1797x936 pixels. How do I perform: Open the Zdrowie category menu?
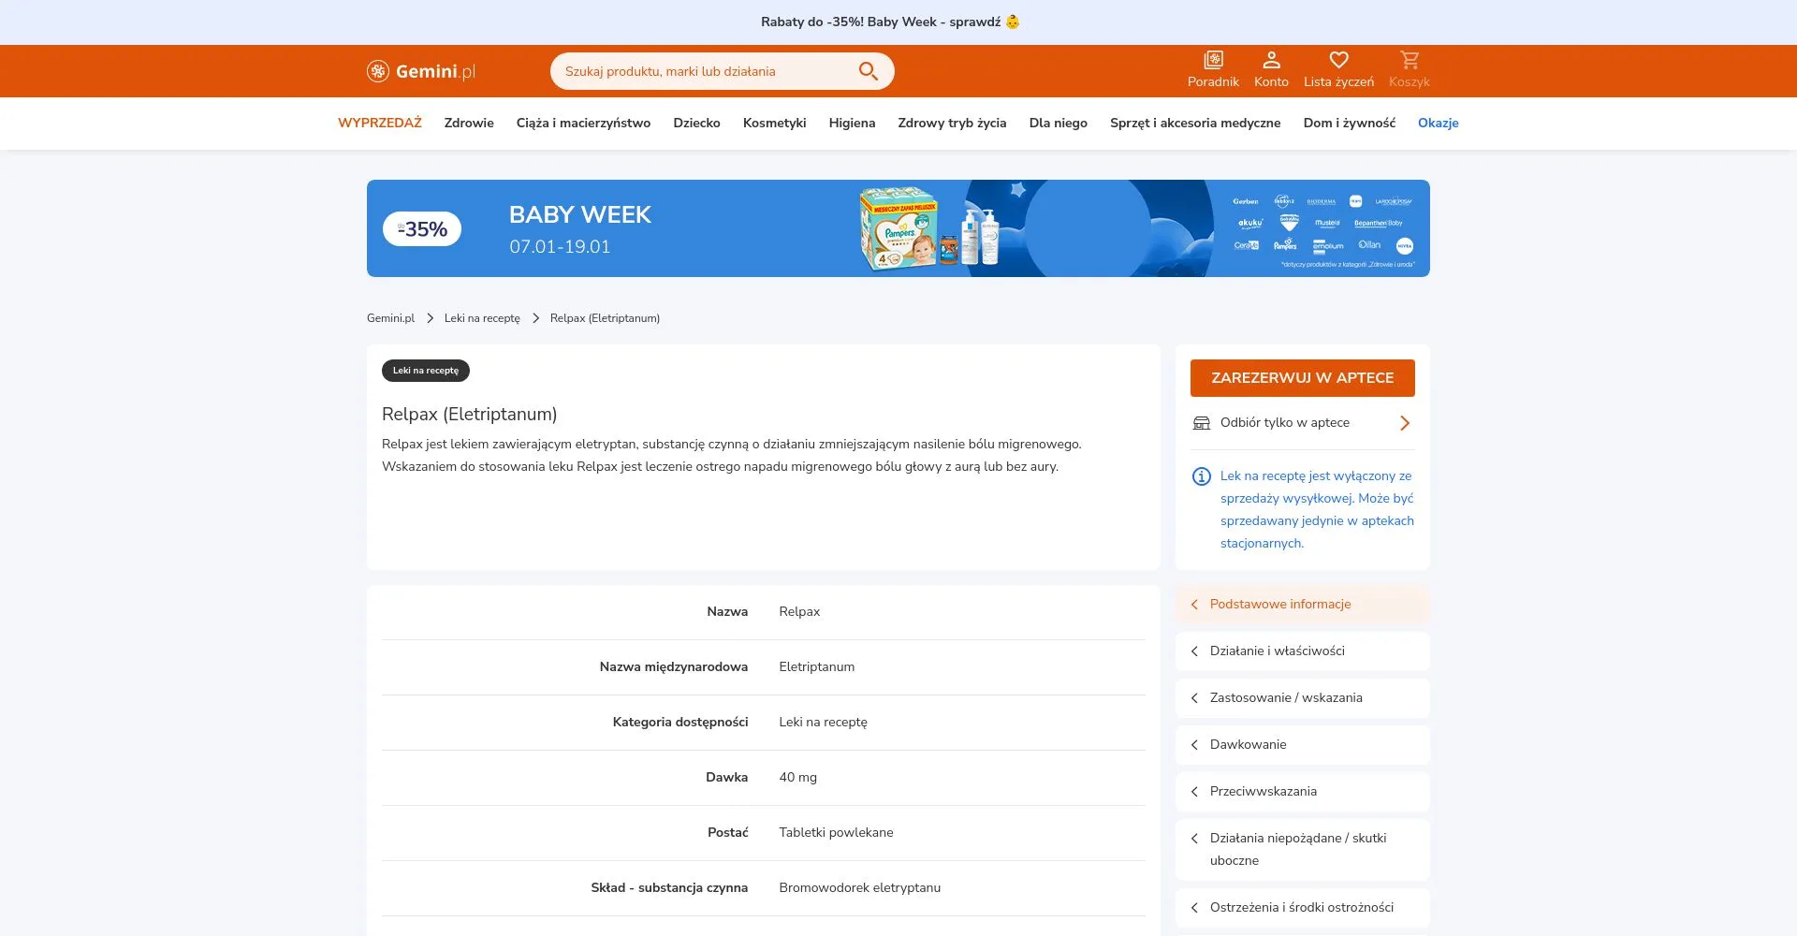(x=469, y=123)
